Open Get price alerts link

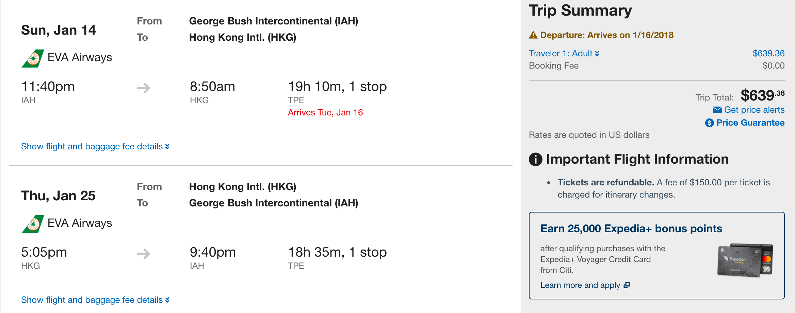(x=754, y=110)
